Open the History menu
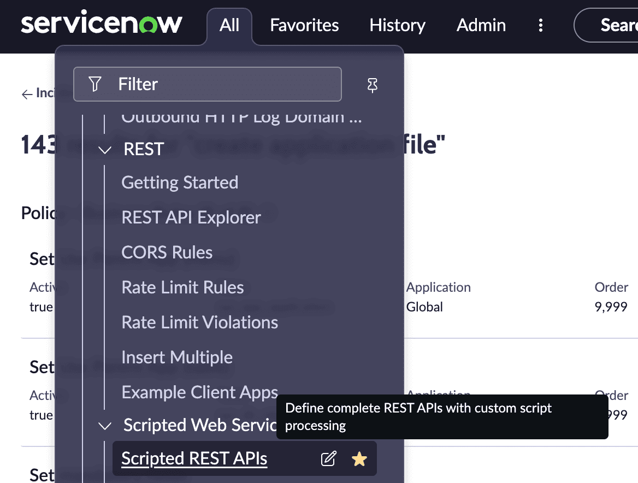The width and height of the screenshot is (638, 483). (397, 25)
